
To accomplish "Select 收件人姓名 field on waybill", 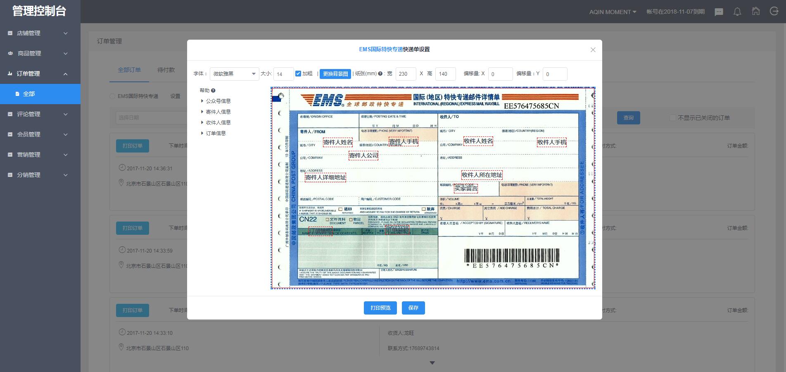I will (x=478, y=141).
